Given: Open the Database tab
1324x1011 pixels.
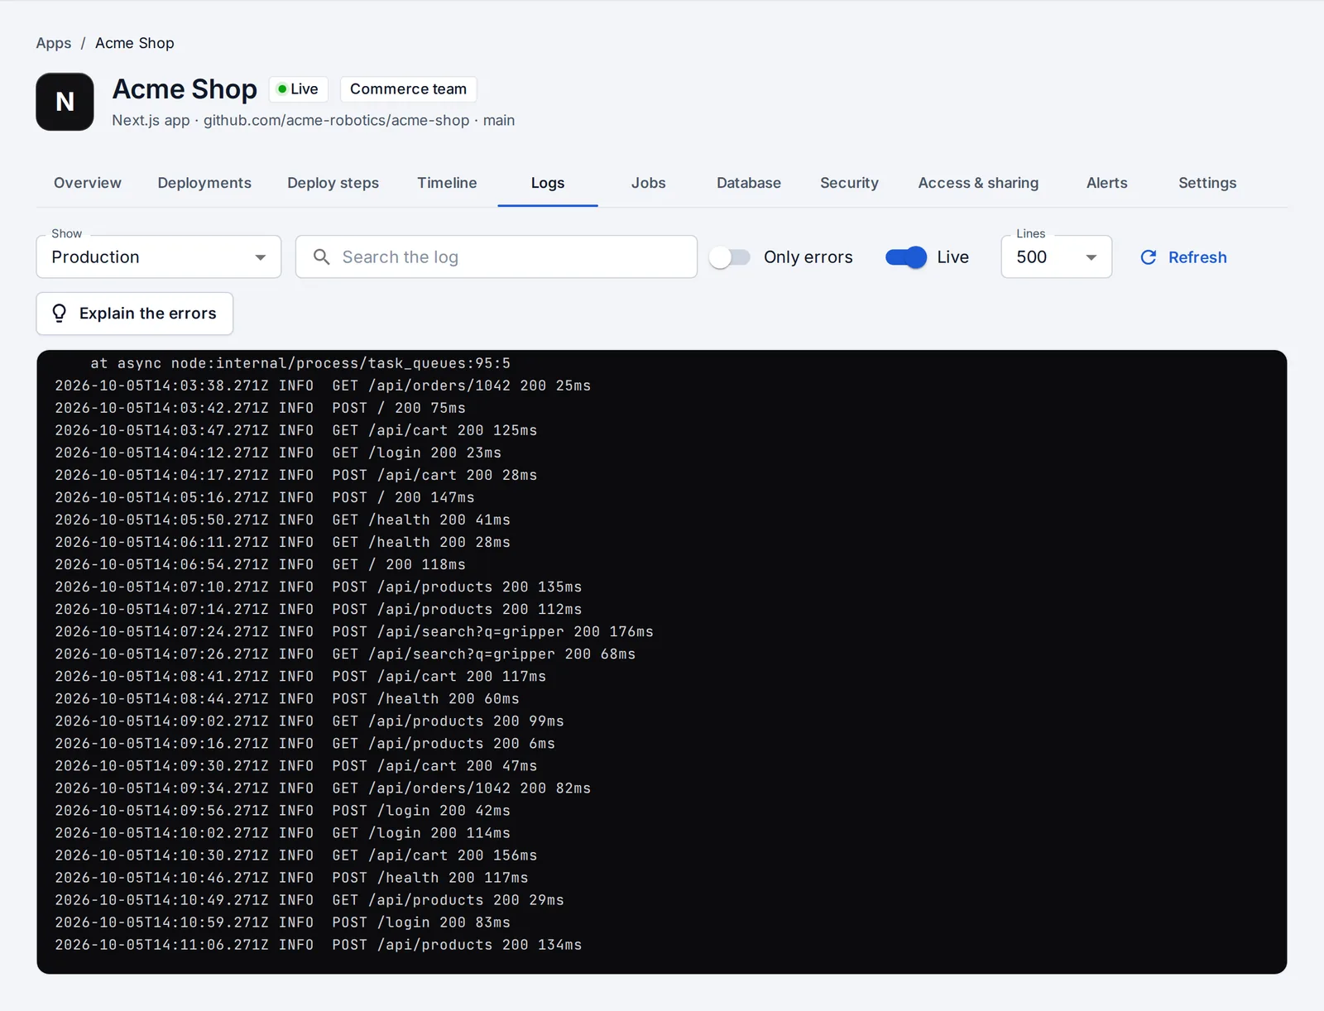Looking at the screenshot, I should pyautogui.click(x=749, y=183).
